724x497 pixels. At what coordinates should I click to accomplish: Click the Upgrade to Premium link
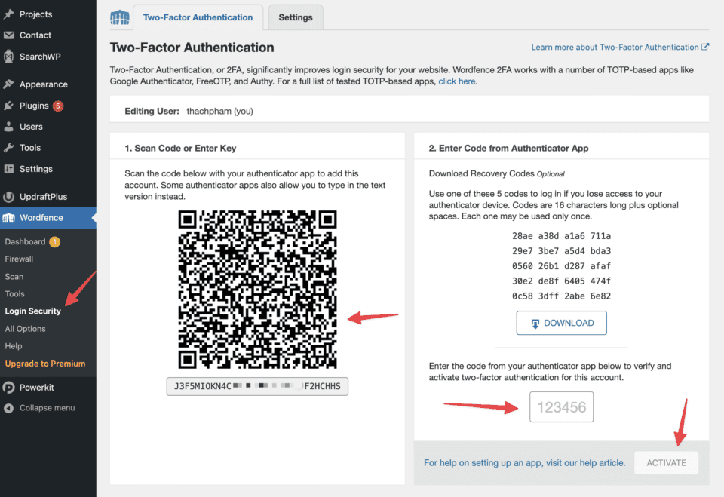pyautogui.click(x=45, y=364)
